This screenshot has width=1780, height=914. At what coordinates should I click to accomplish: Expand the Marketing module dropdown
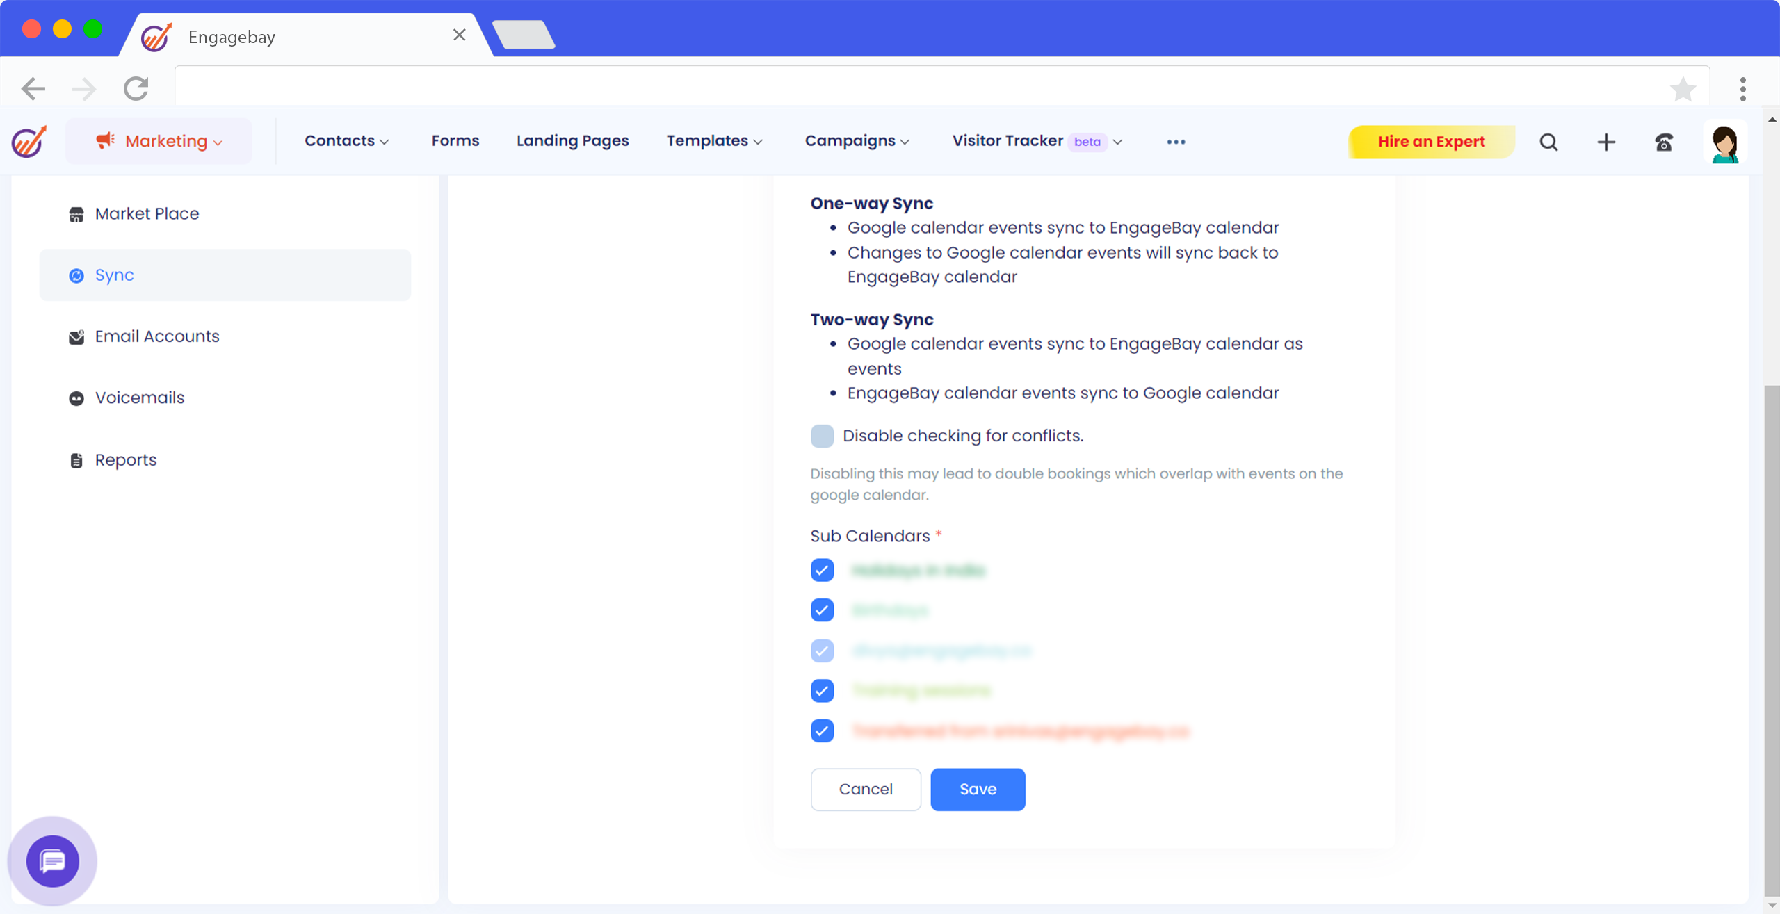[159, 141]
